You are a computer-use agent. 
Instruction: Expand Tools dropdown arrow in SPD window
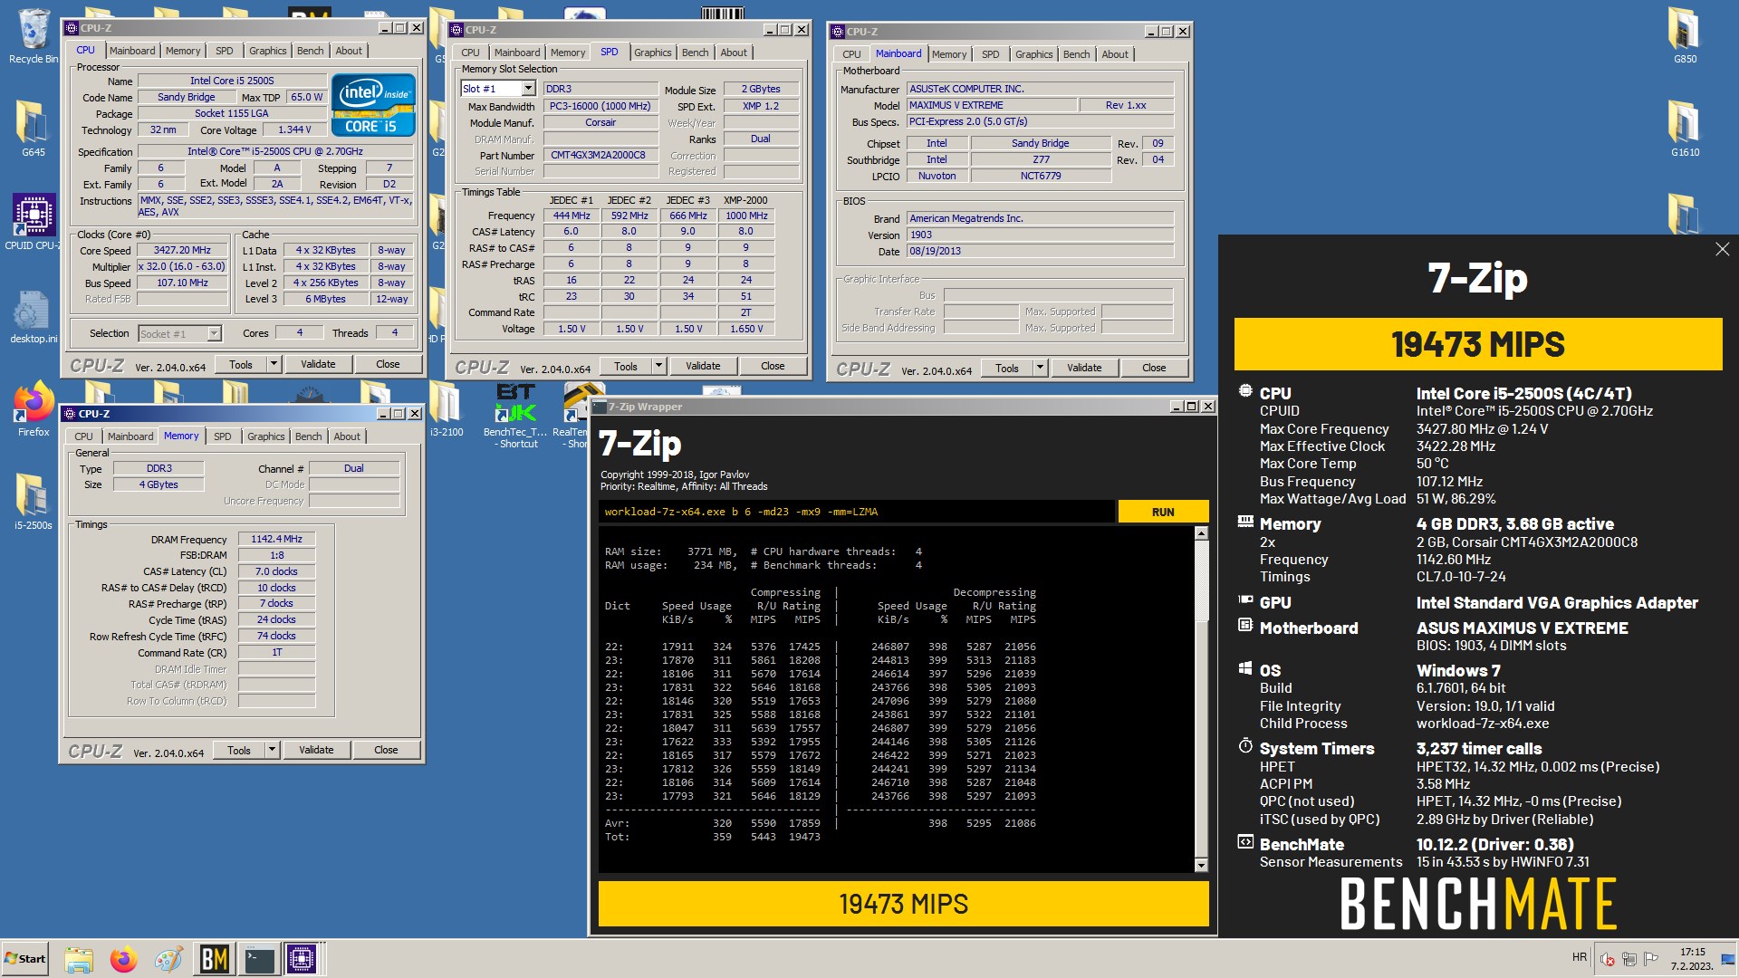pyautogui.click(x=658, y=366)
